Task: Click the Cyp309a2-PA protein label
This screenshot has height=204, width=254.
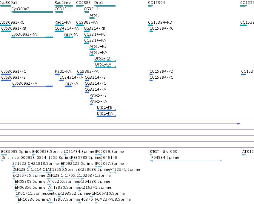Action: pyautogui.click(x=25, y=83)
